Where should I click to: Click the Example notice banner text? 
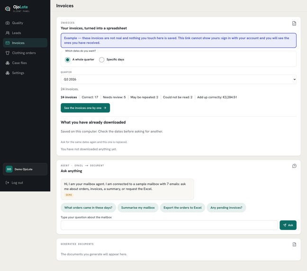[x=176, y=41]
